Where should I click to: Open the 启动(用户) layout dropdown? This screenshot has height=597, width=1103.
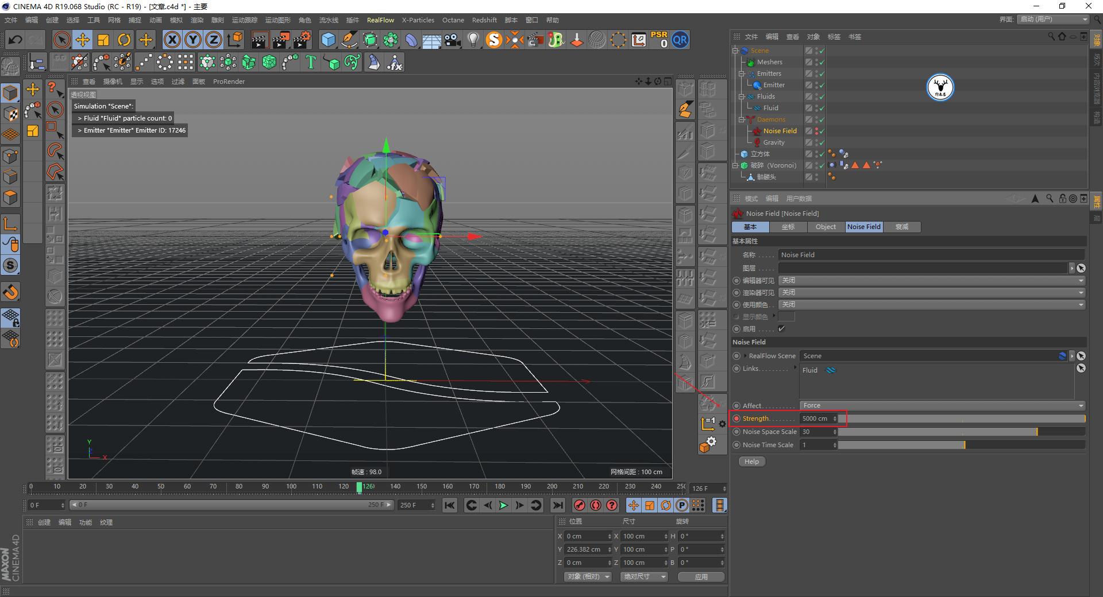[x=1052, y=19]
